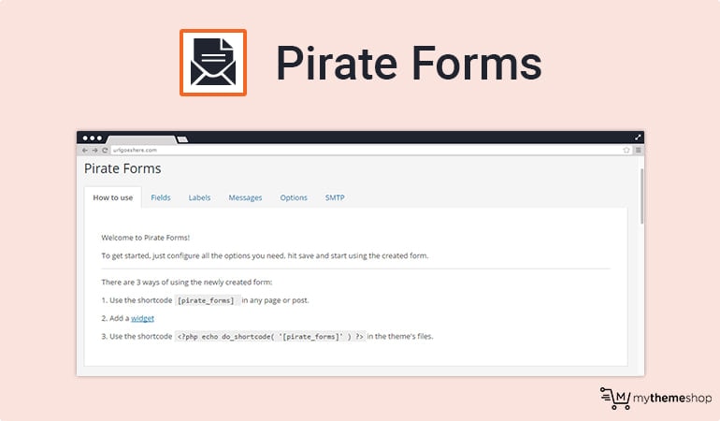This screenshot has width=720, height=421.
Task: Click the browser forward arrow
Action: pos(94,151)
